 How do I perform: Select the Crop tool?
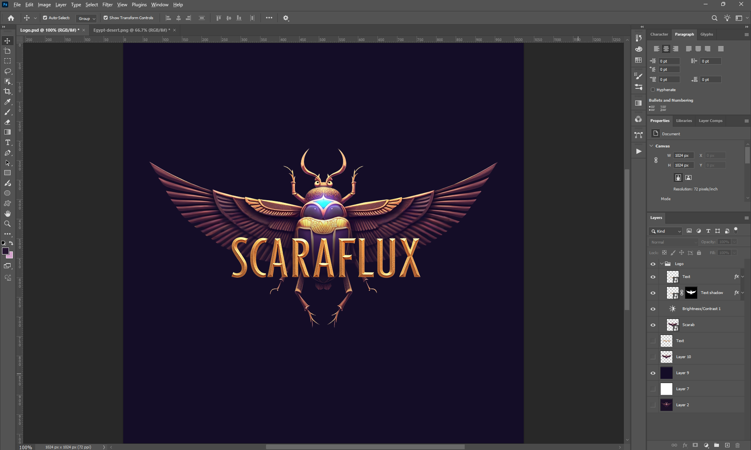point(7,91)
